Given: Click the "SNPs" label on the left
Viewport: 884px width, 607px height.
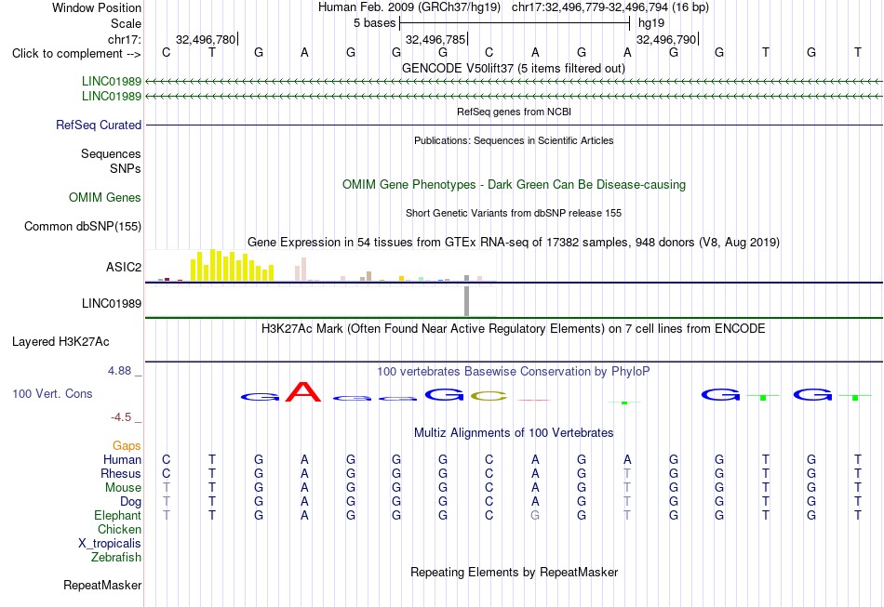Looking at the screenshot, I should [126, 168].
